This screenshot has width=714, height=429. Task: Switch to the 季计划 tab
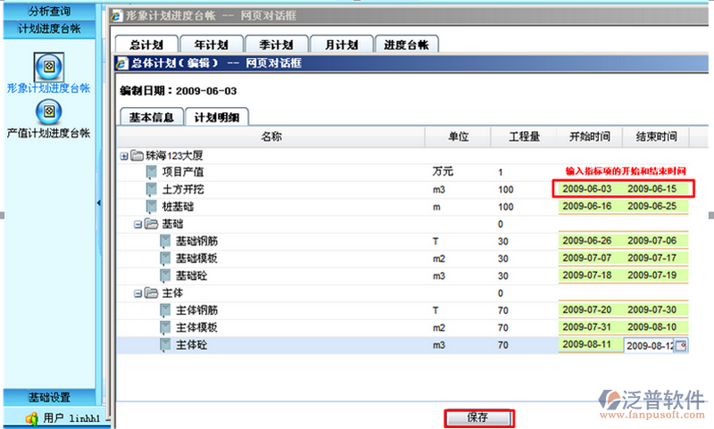click(x=277, y=45)
